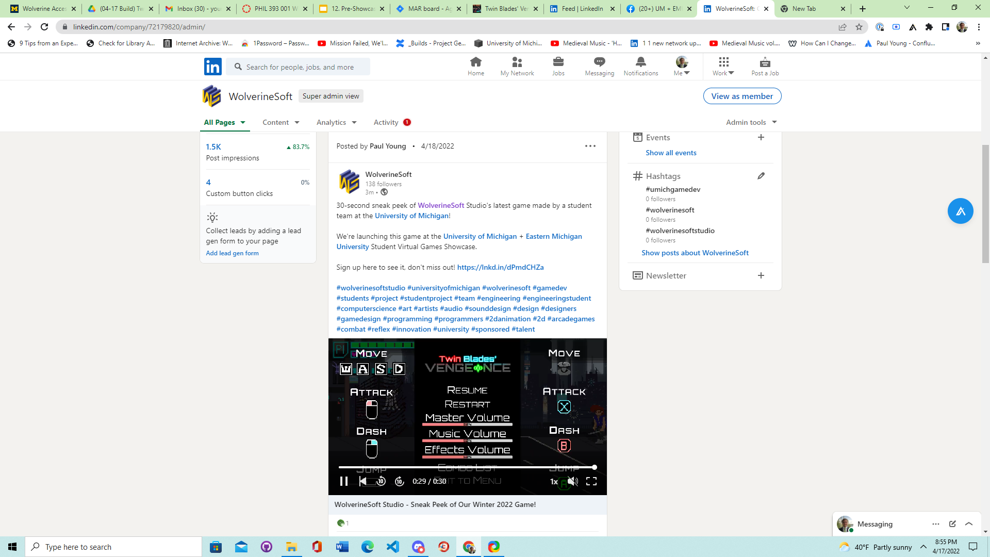Expand the Me profile menu
Screen dimensions: 990x557
point(681,67)
